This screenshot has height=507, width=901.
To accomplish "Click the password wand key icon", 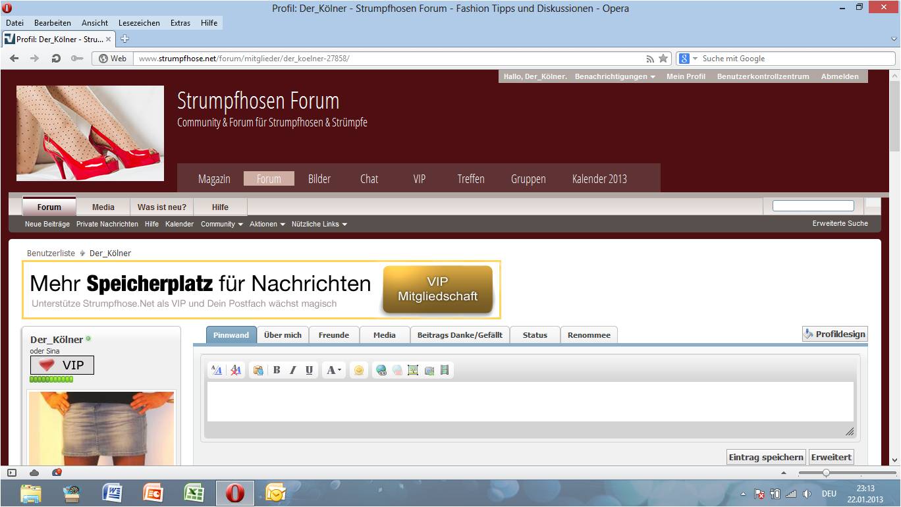I will point(77,58).
